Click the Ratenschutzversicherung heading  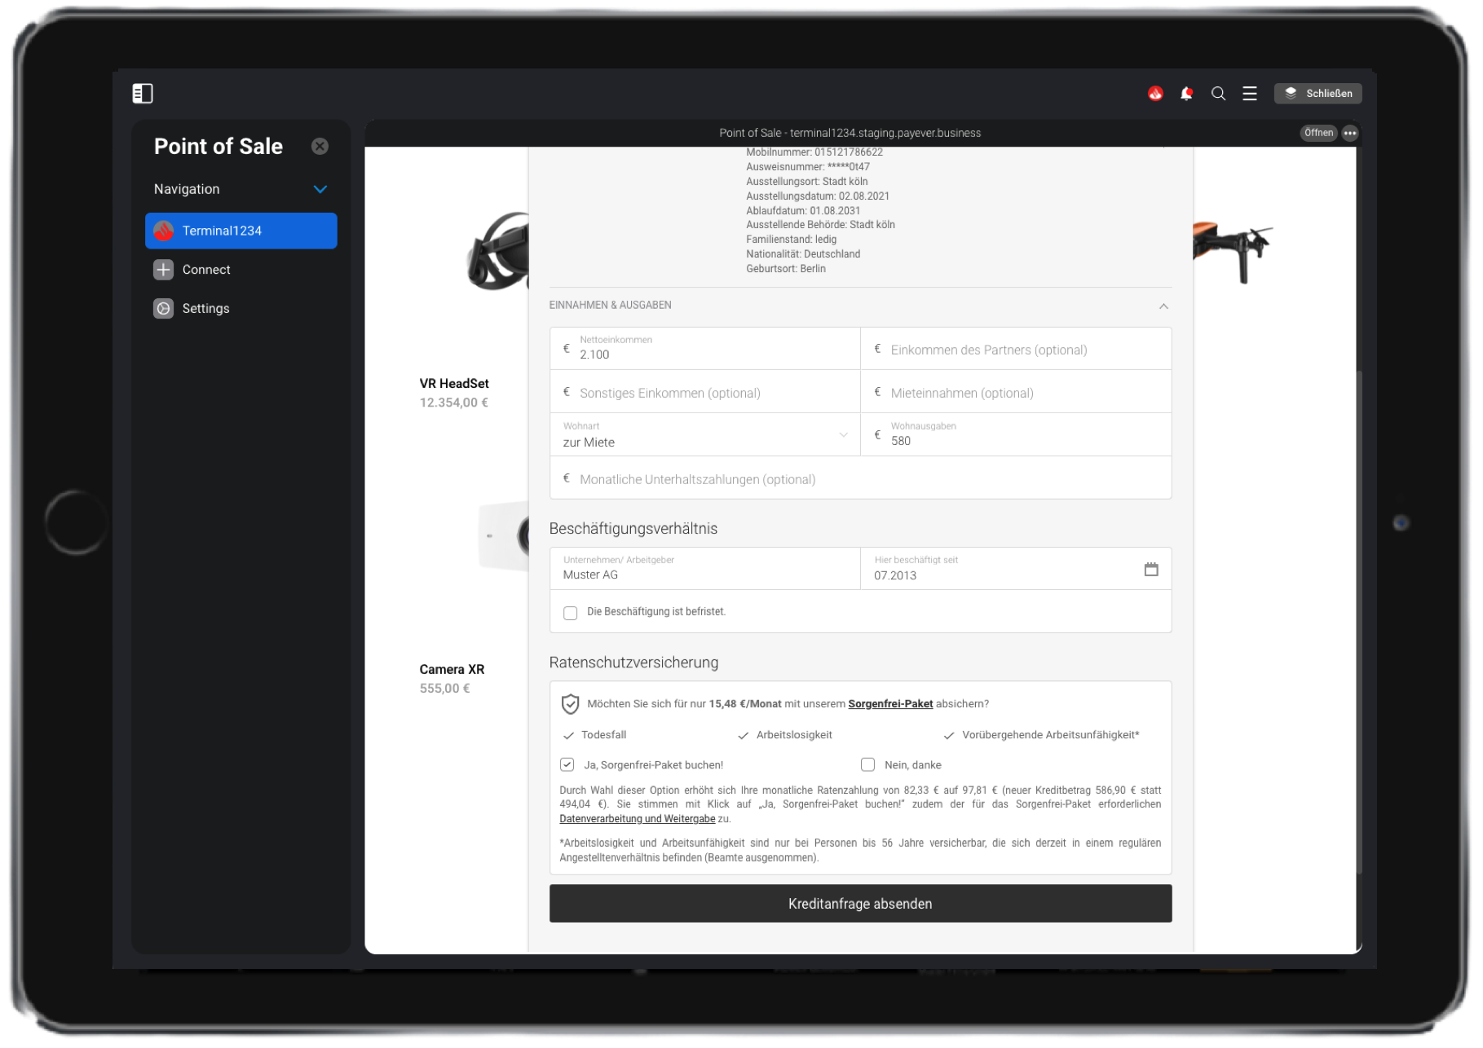point(633,663)
